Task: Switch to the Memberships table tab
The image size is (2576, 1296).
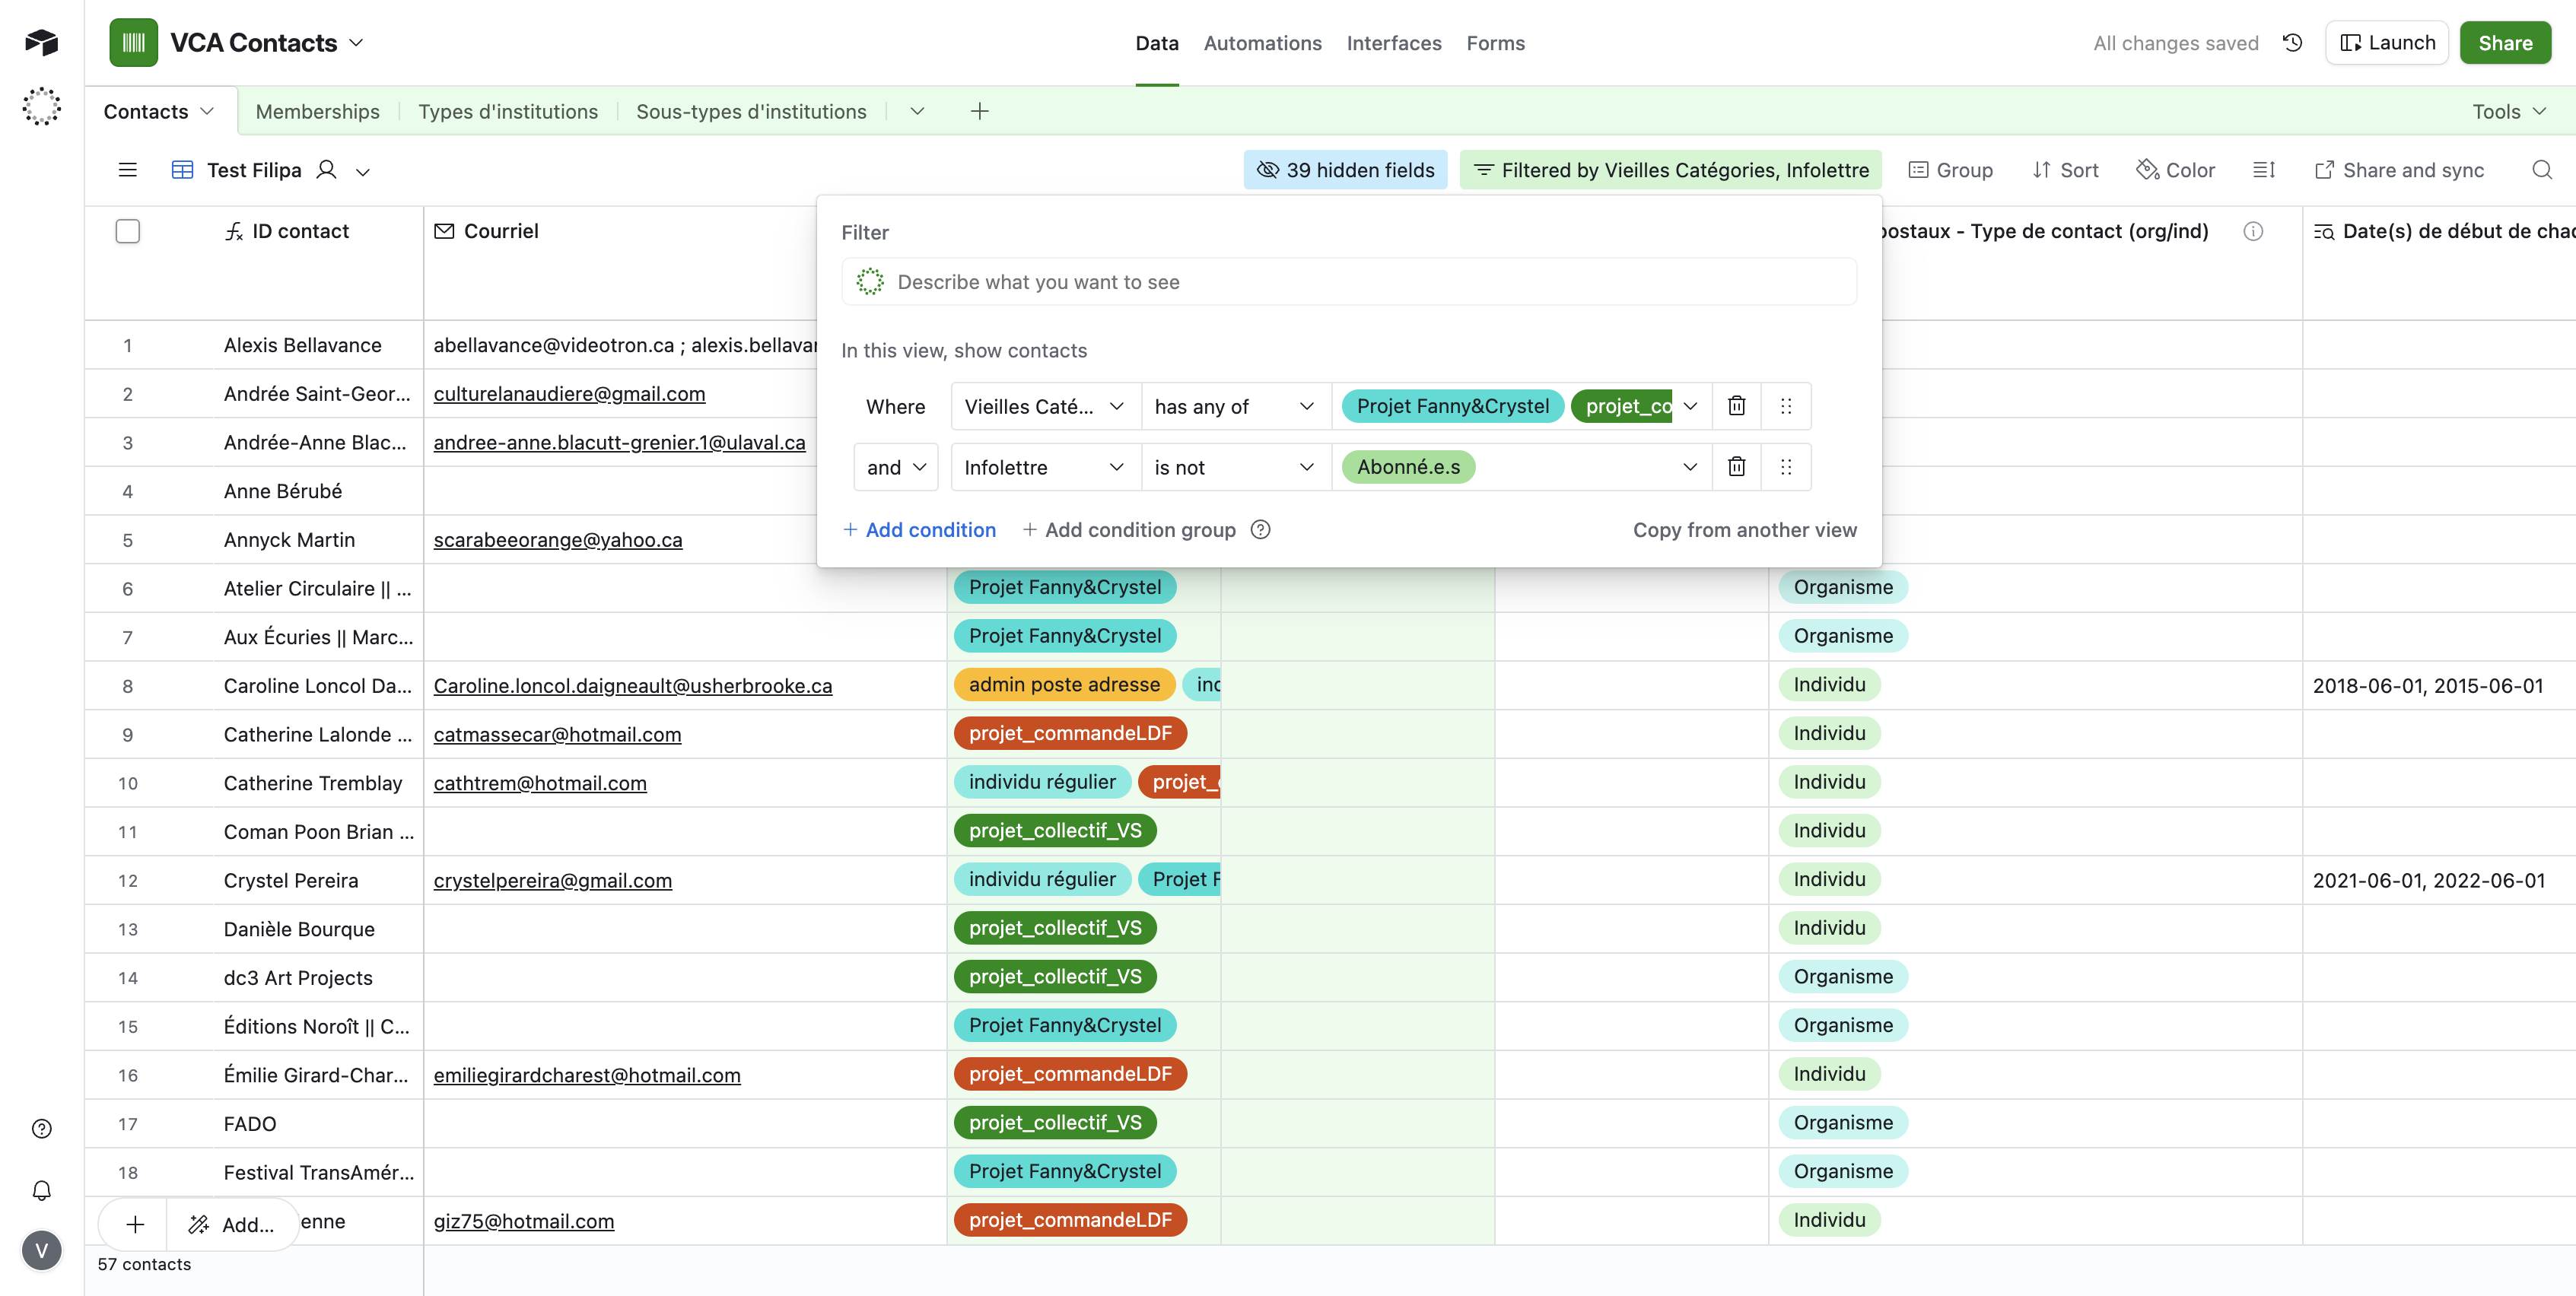Action: [x=317, y=111]
